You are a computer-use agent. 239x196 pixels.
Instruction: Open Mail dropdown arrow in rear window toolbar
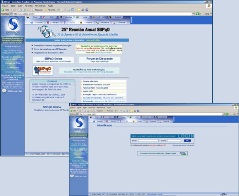click(x=65, y=10)
